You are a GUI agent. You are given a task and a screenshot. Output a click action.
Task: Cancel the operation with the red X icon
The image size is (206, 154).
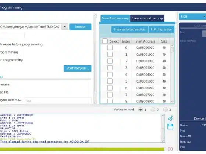170,149
